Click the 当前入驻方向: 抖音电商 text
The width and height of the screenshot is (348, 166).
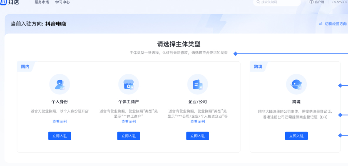point(39,24)
